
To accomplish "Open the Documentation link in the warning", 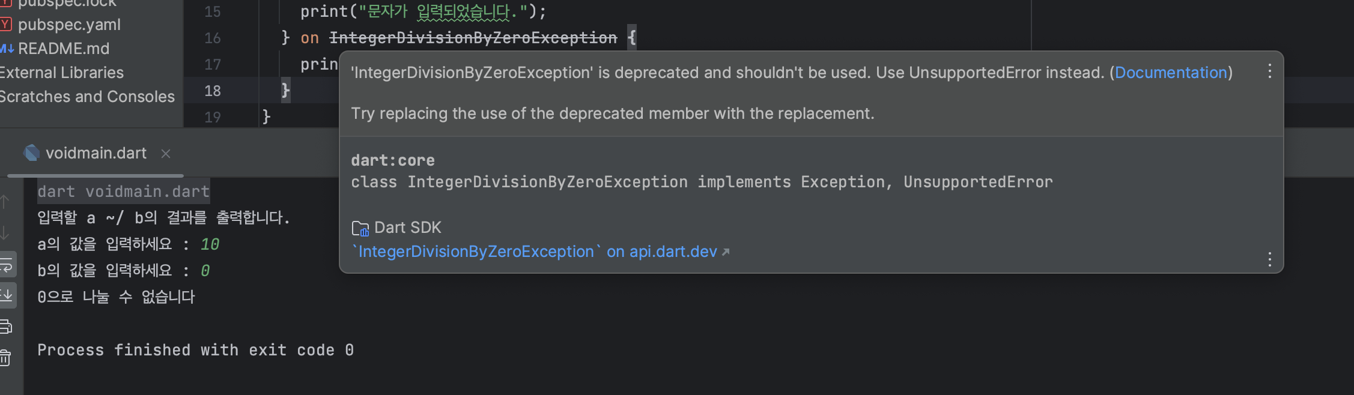I will click(1170, 72).
